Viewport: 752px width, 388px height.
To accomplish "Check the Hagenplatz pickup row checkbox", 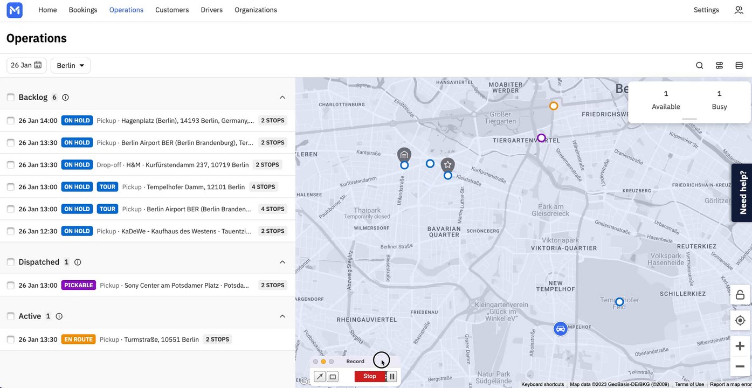I will [x=11, y=121].
